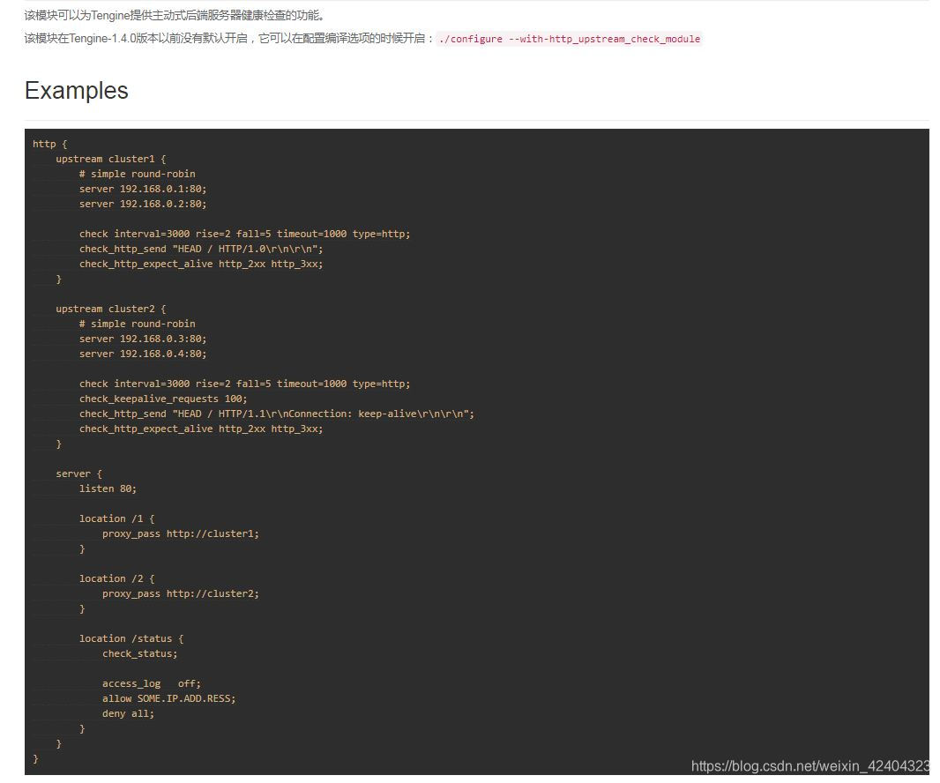
Task: Click the 'listen 80;' line
Action: point(108,488)
